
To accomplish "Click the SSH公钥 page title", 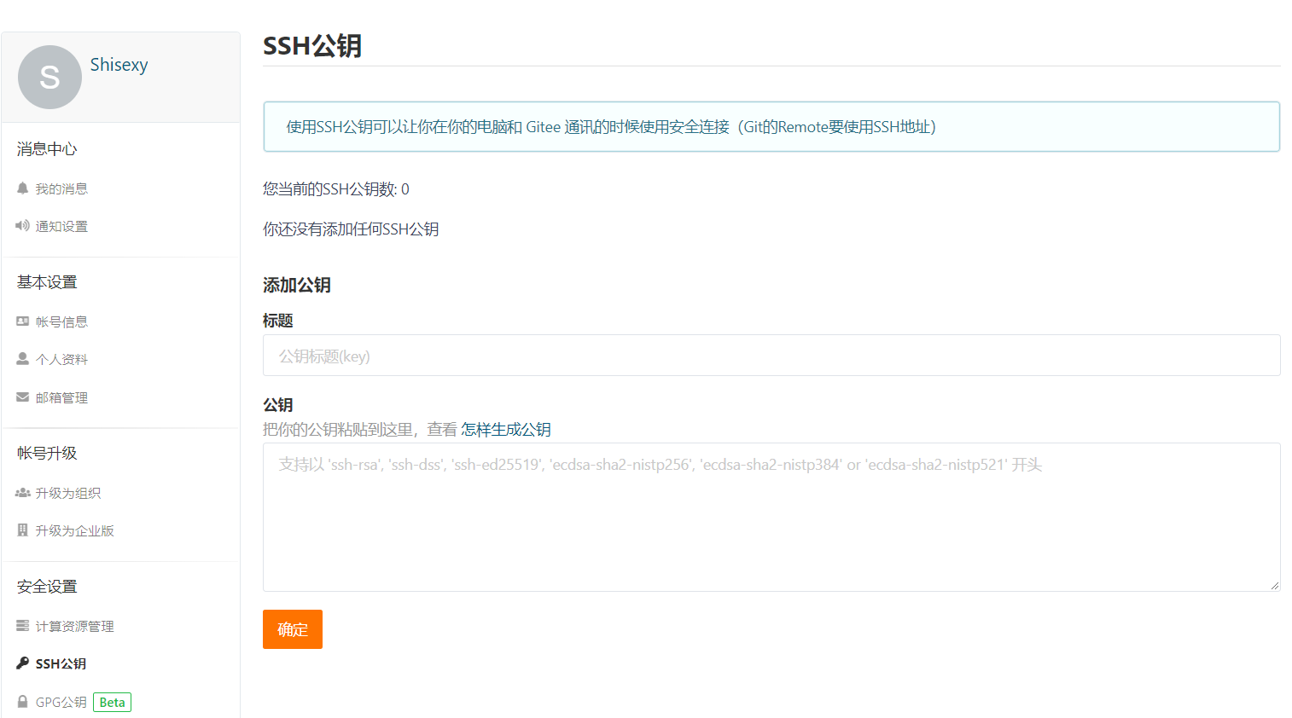I will pyautogui.click(x=312, y=45).
